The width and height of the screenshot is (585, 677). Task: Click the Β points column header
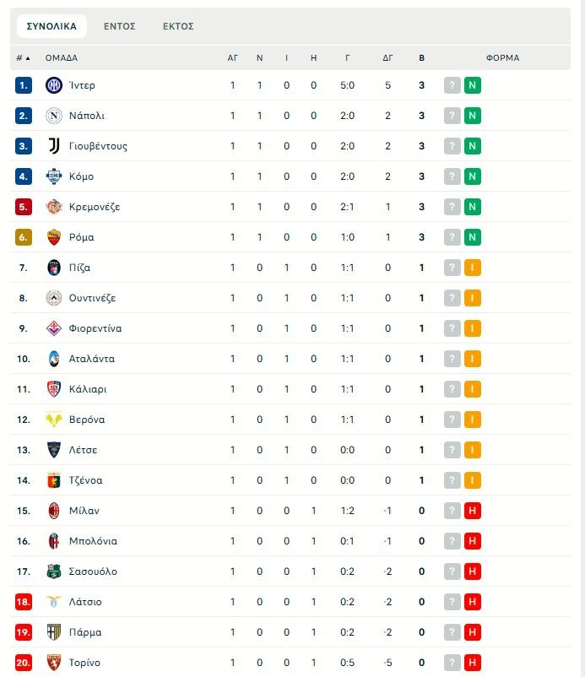tap(421, 58)
